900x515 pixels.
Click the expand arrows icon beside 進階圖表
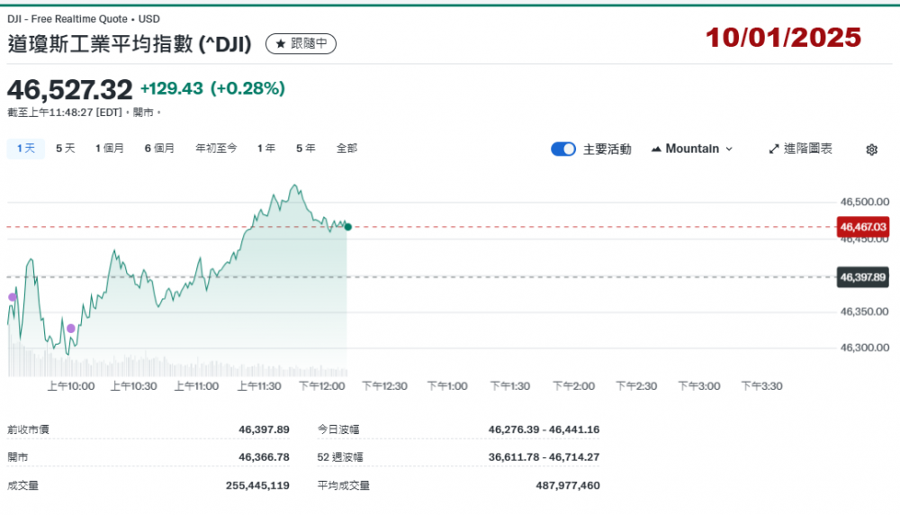(x=773, y=149)
